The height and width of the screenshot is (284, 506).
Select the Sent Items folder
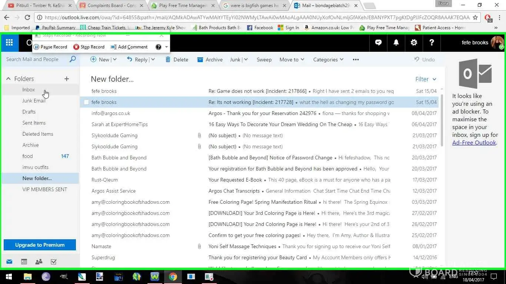(x=34, y=123)
